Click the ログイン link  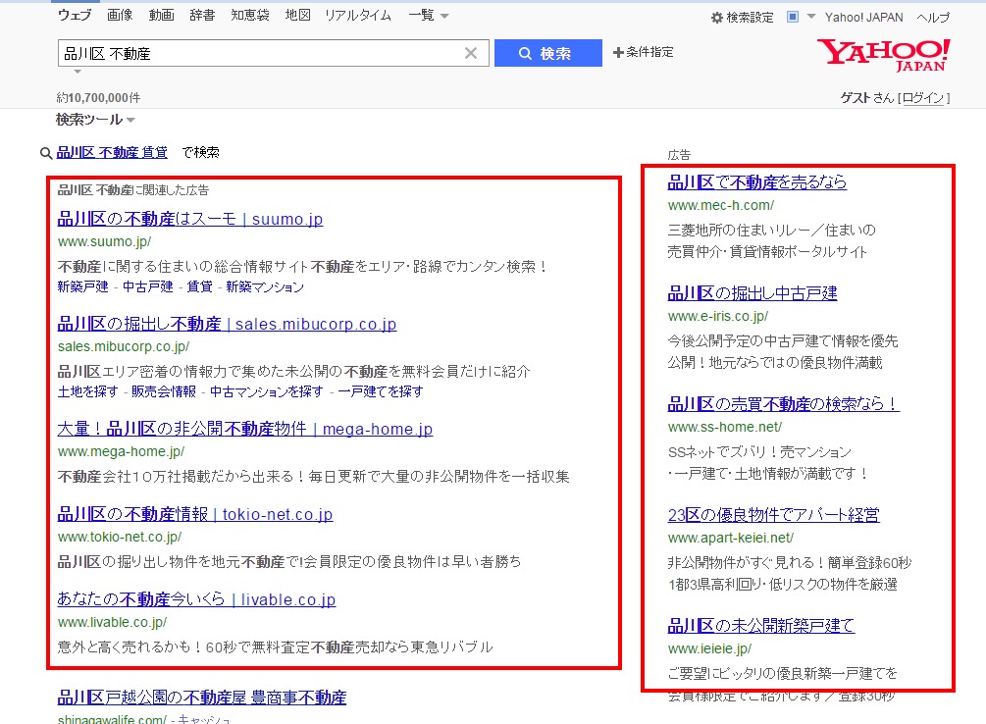(923, 97)
